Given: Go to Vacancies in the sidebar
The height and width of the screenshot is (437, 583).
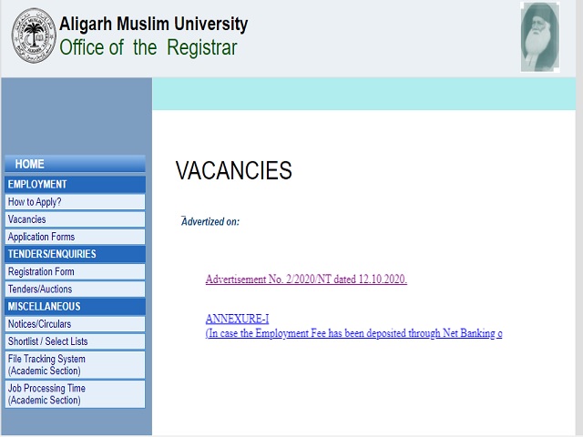Looking at the screenshot, I should click(75, 219).
